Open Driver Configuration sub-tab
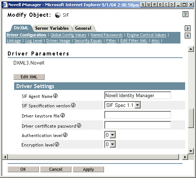This screenshot has width=196, height=178. click(26, 35)
